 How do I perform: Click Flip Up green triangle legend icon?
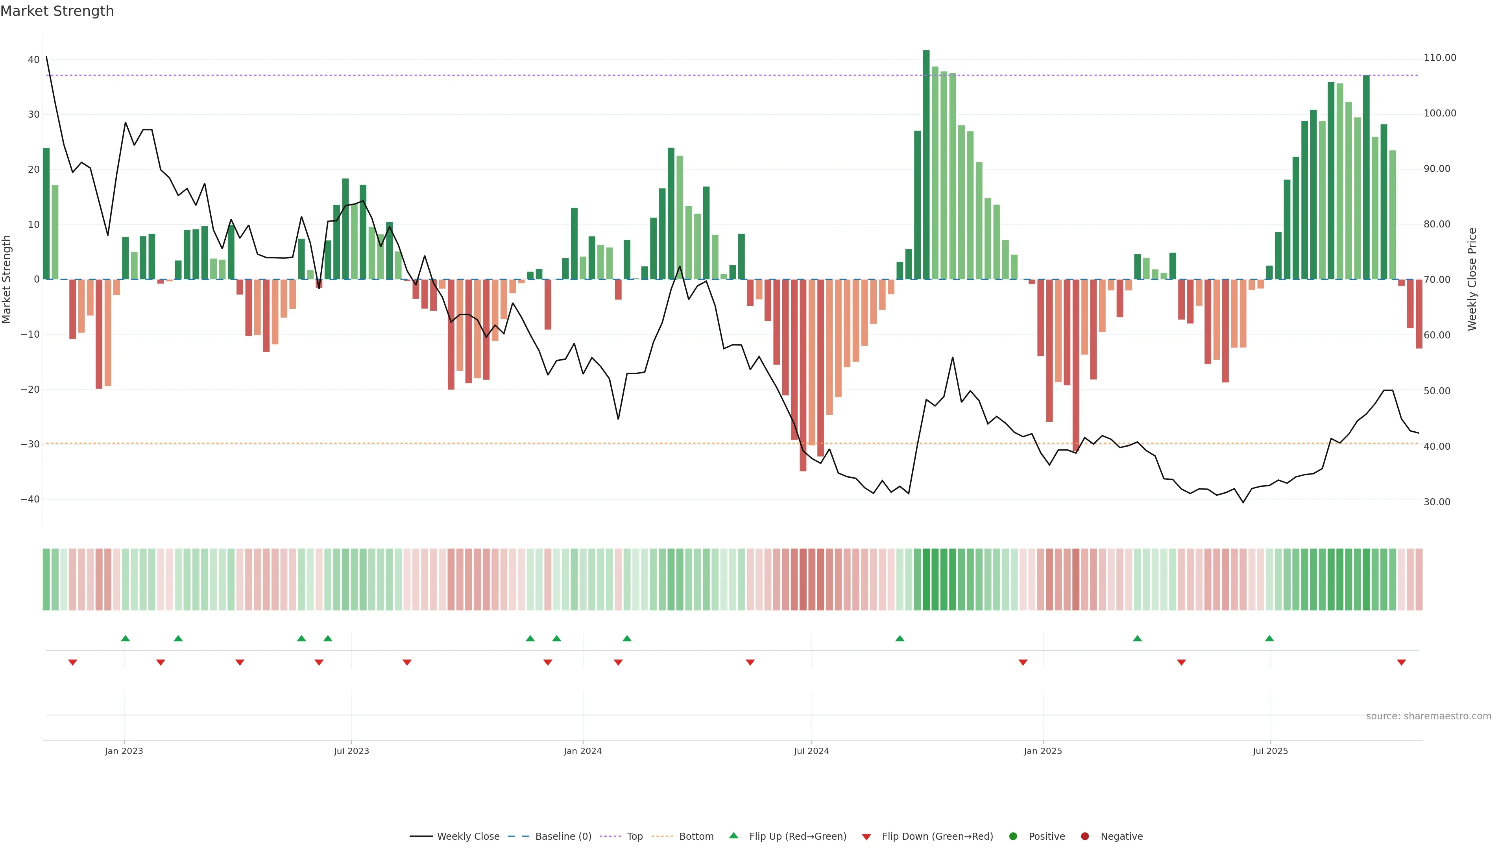[x=733, y=835]
